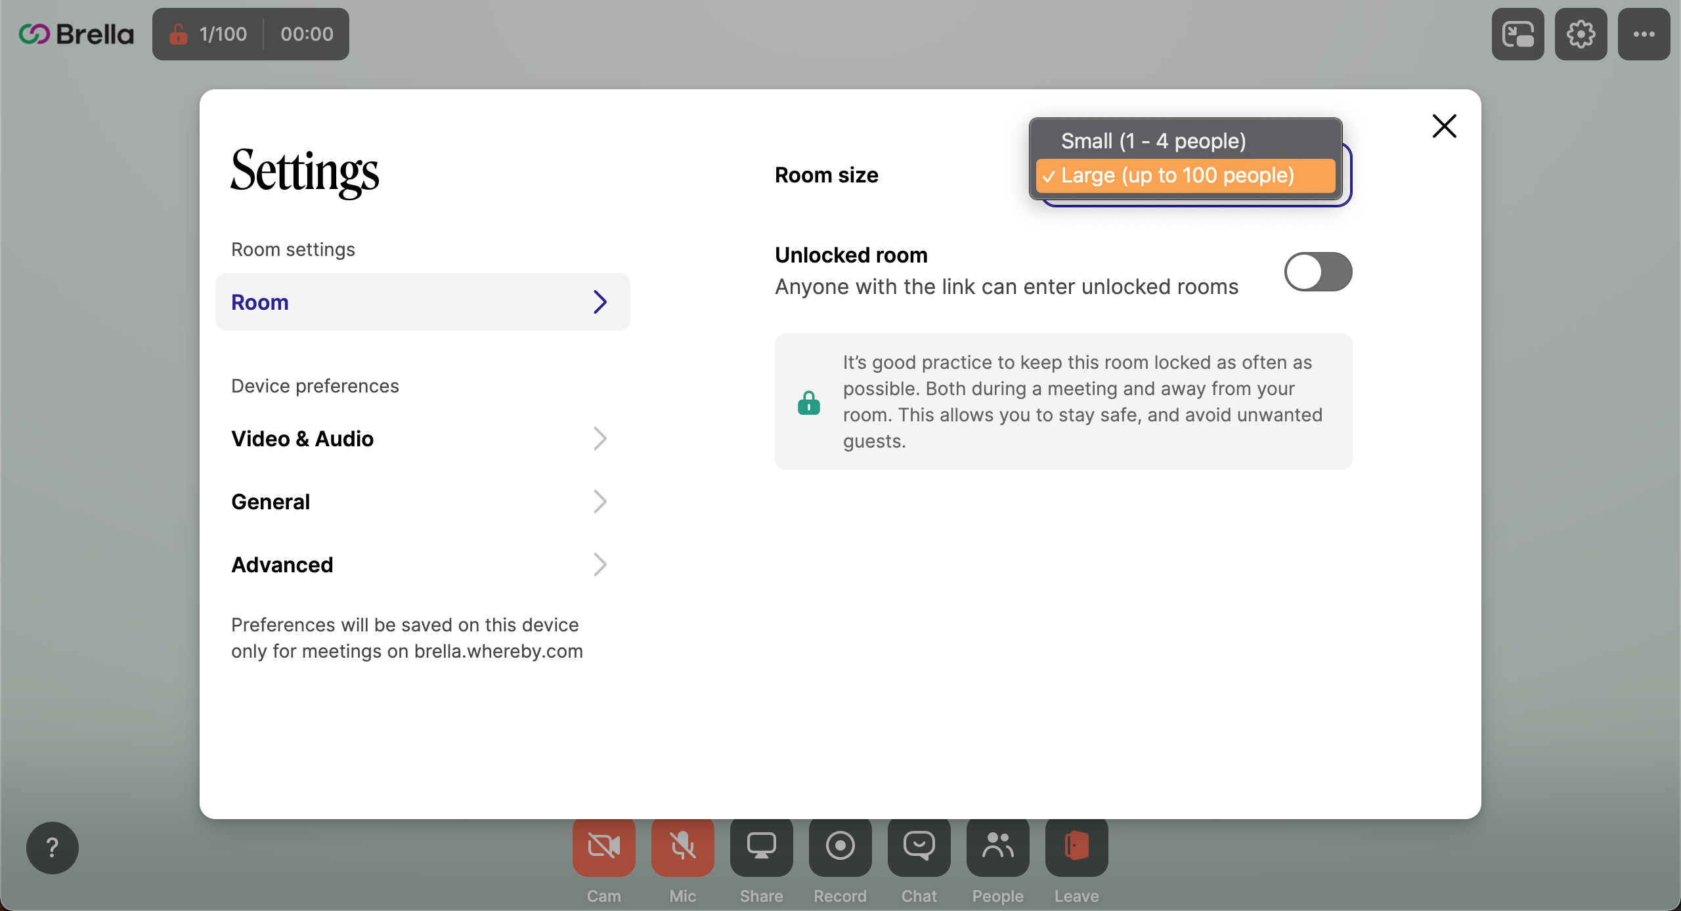1681x911 pixels.
Task: Click the Brella logo
Action: pos(76,34)
